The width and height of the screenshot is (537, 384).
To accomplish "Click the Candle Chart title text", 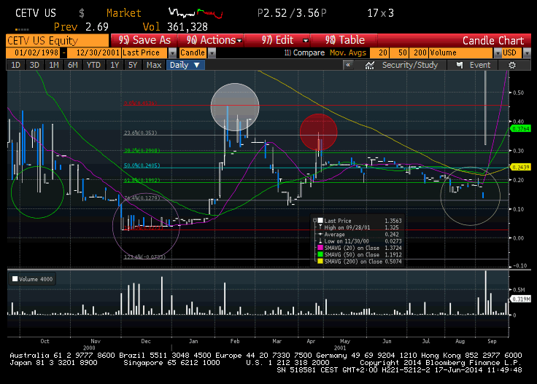I will tap(493, 41).
